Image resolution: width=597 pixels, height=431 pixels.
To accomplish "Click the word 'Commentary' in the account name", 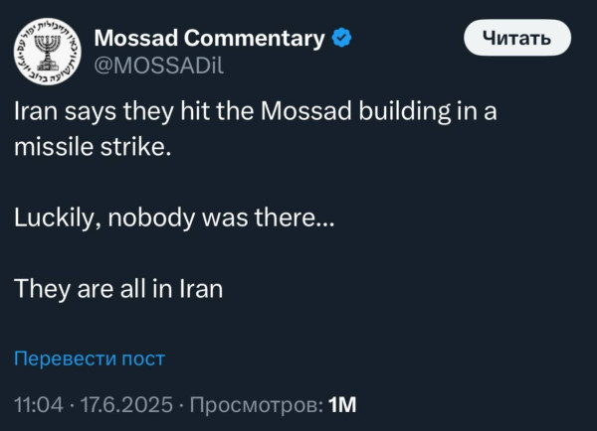I will pos(255,39).
